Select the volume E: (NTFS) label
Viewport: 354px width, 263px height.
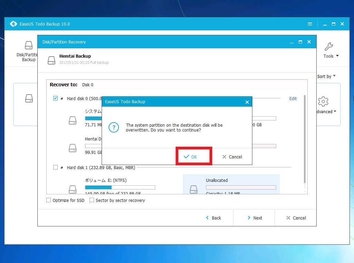[106, 180]
